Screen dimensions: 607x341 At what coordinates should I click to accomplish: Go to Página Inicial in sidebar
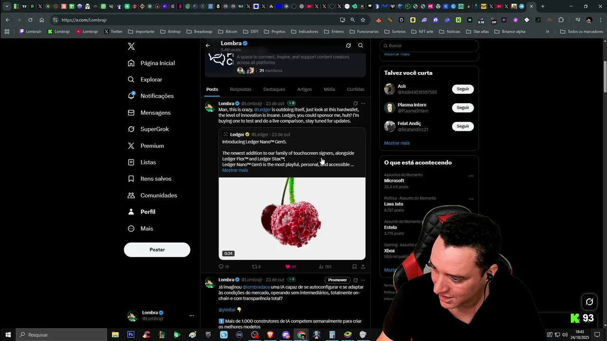pyautogui.click(x=152, y=63)
